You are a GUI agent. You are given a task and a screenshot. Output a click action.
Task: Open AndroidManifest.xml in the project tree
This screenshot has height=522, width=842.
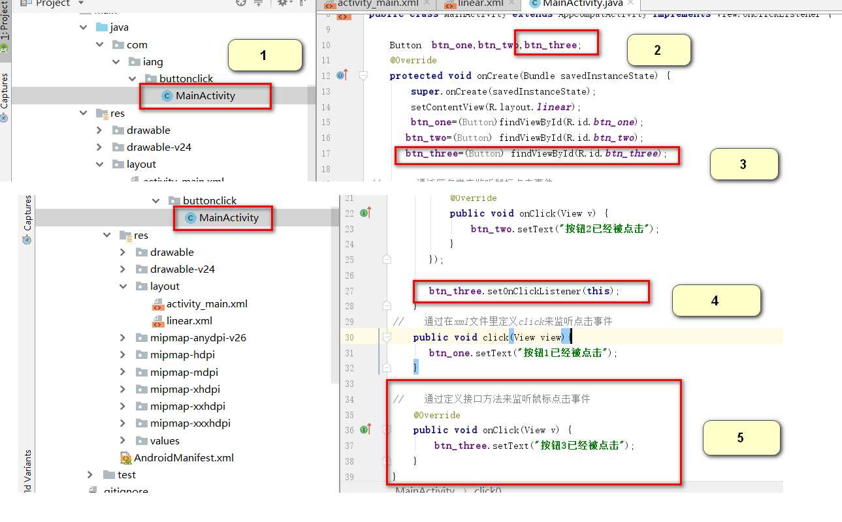(x=184, y=458)
